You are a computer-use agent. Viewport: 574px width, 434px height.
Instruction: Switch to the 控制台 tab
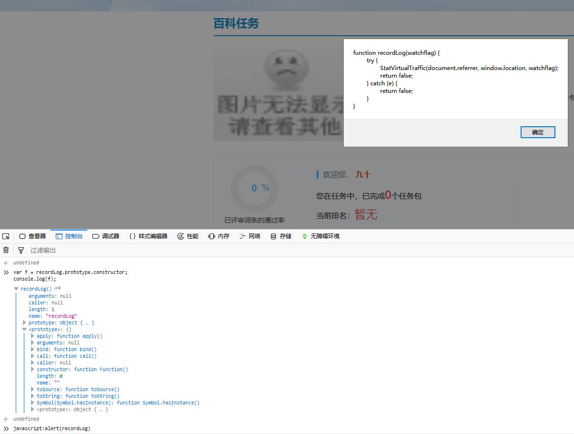coord(69,236)
